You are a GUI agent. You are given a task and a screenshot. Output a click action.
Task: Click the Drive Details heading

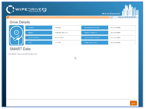click(20, 22)
